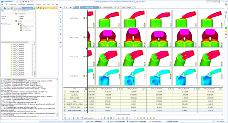
Task: Collapse the Runner node
Action: tap(16, 24)
